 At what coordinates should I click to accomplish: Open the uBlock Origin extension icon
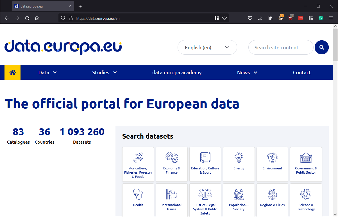pos(291,18)
